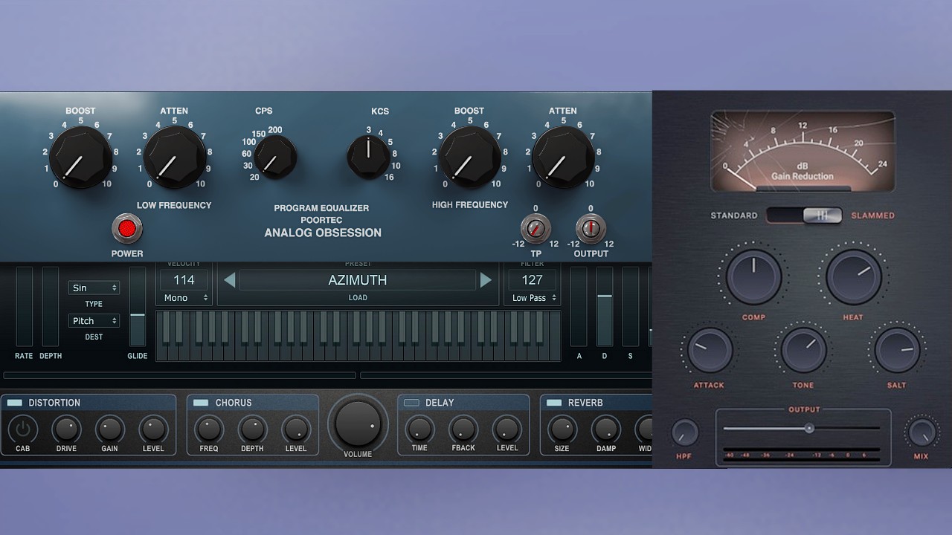Image resolution: width=952 pixels, height=535 pixels.
Task: Click the distortion DRIVE knob
Action: tap(66, 429)
